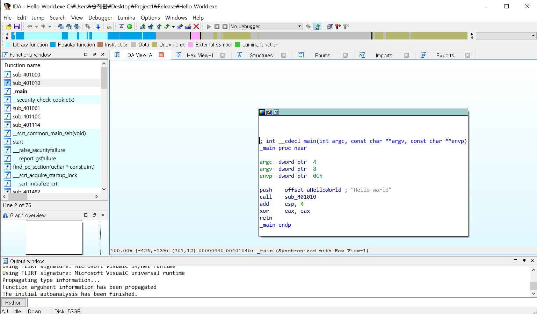Switch to the Structures tab
Image resolution: width=537 pixels, height=314 pixels.
point(261,55)
